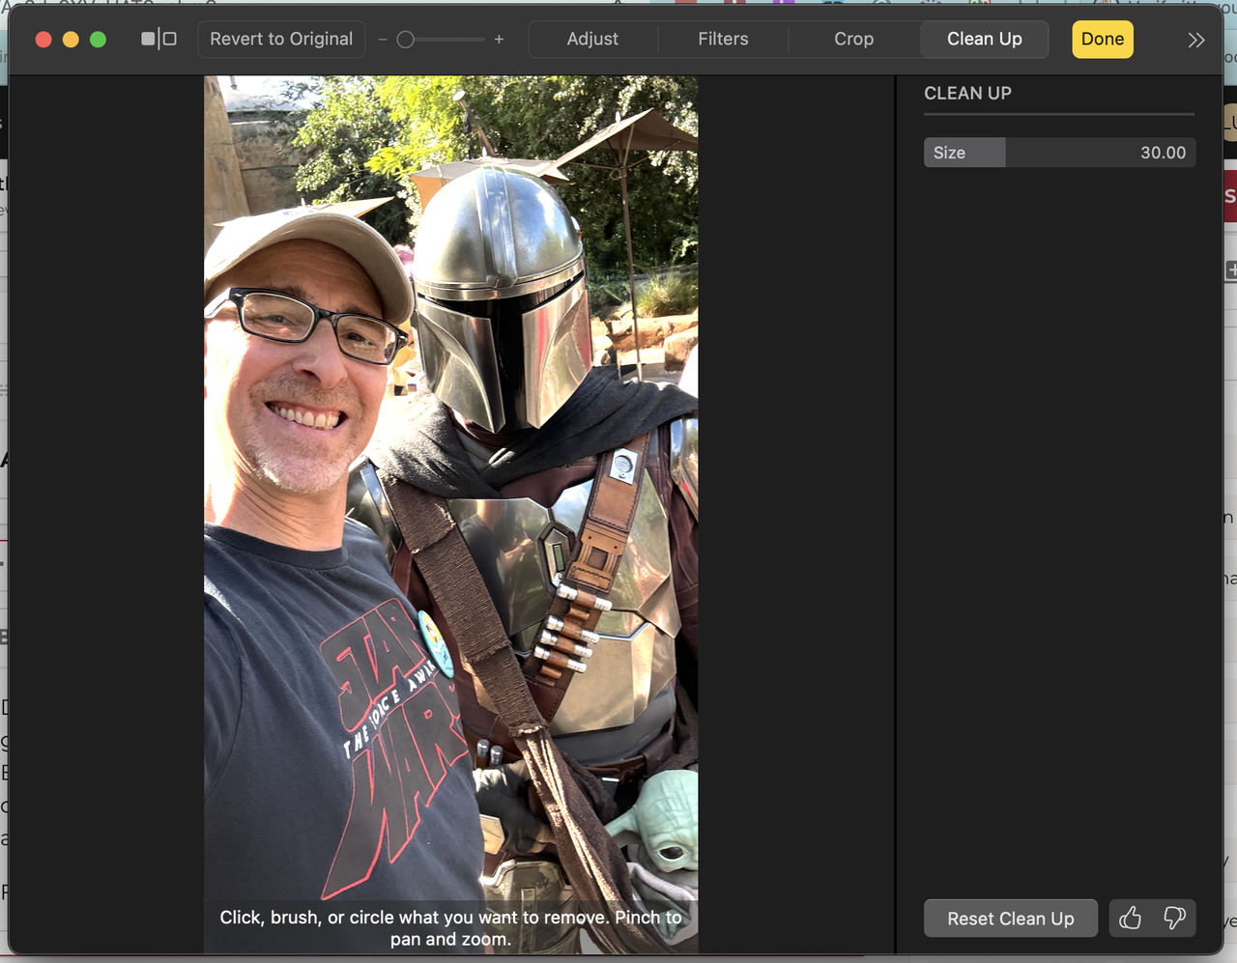Close the photo editor window

43,40
